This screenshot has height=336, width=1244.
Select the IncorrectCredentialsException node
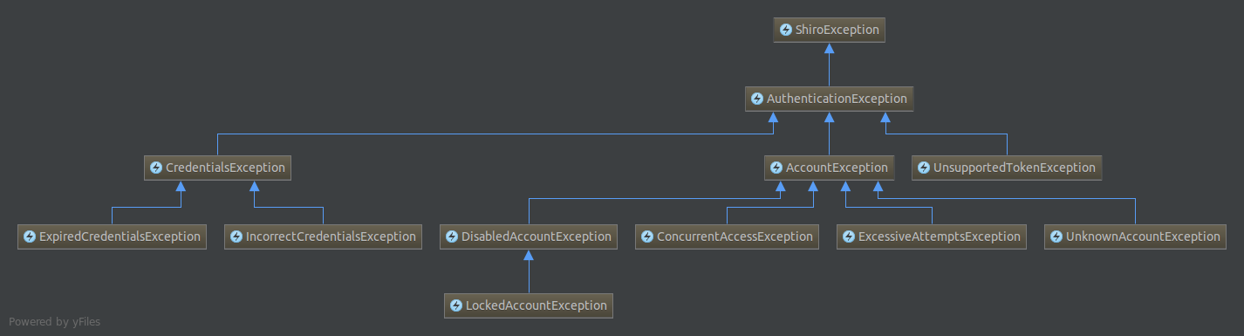[x=324, y=237]
